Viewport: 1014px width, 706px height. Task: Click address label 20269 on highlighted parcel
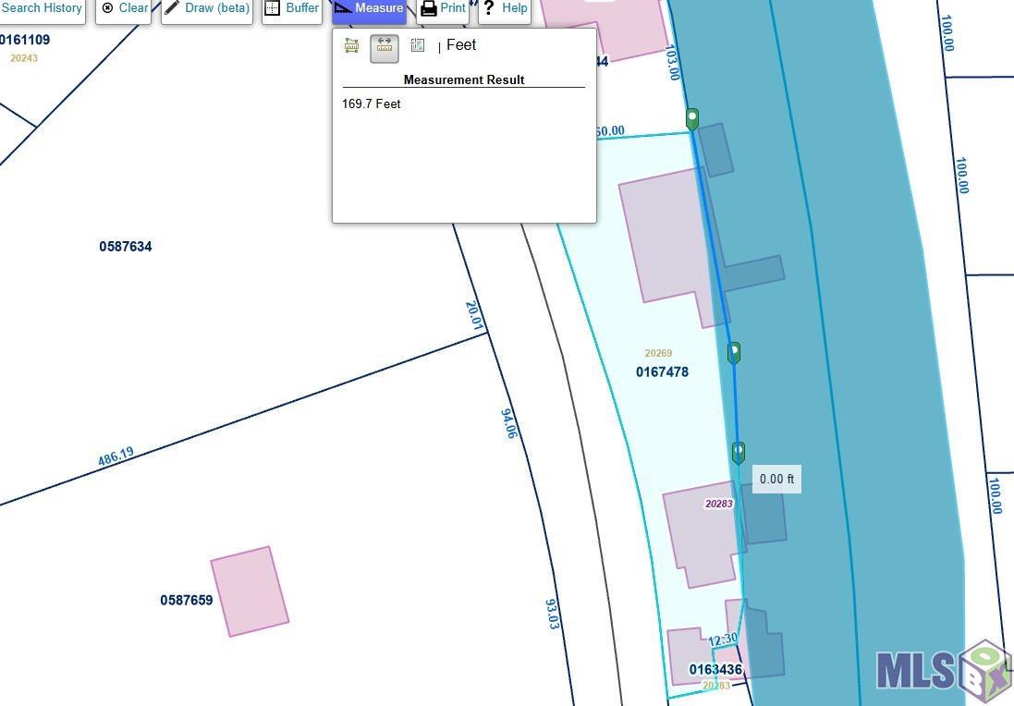tap(658, 353)
